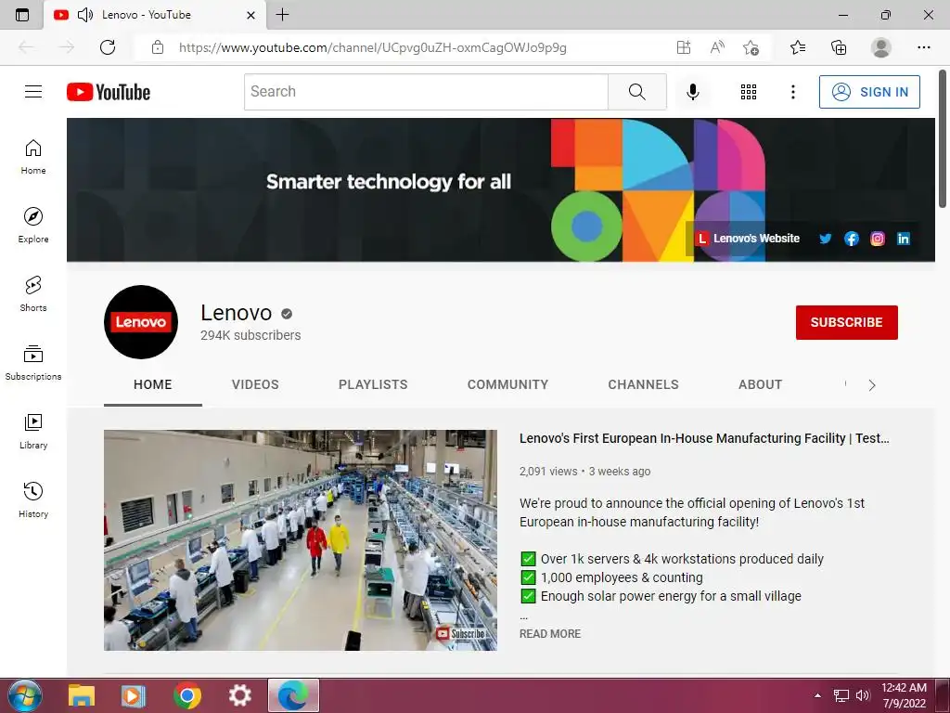Open Lenovo's Website link on banner

749,239
